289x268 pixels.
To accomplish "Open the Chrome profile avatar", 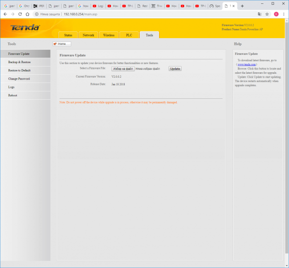I will pyautogui.click(x=276, y=14).
